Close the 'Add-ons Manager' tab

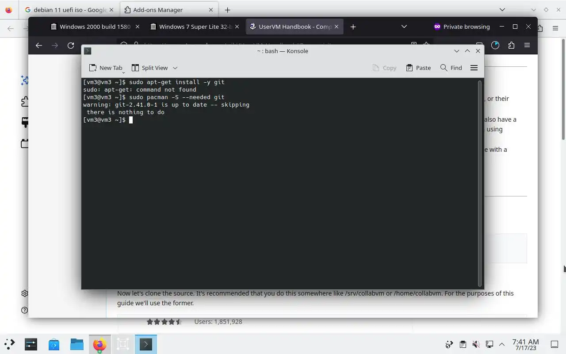coord(211,10)
